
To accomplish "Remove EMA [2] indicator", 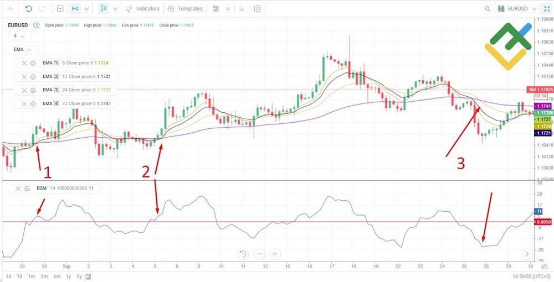I will coord(24,76).
